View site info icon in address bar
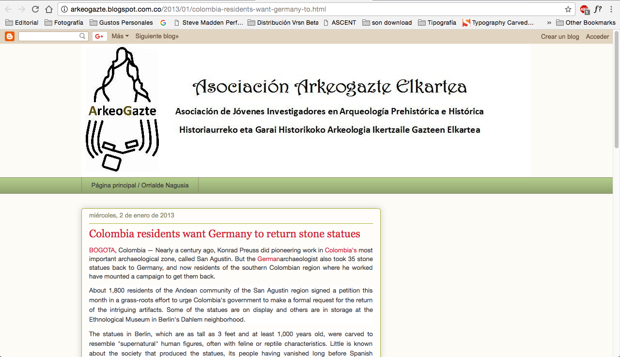This screenshot has height=357, width=620. (x=64, y=9)
